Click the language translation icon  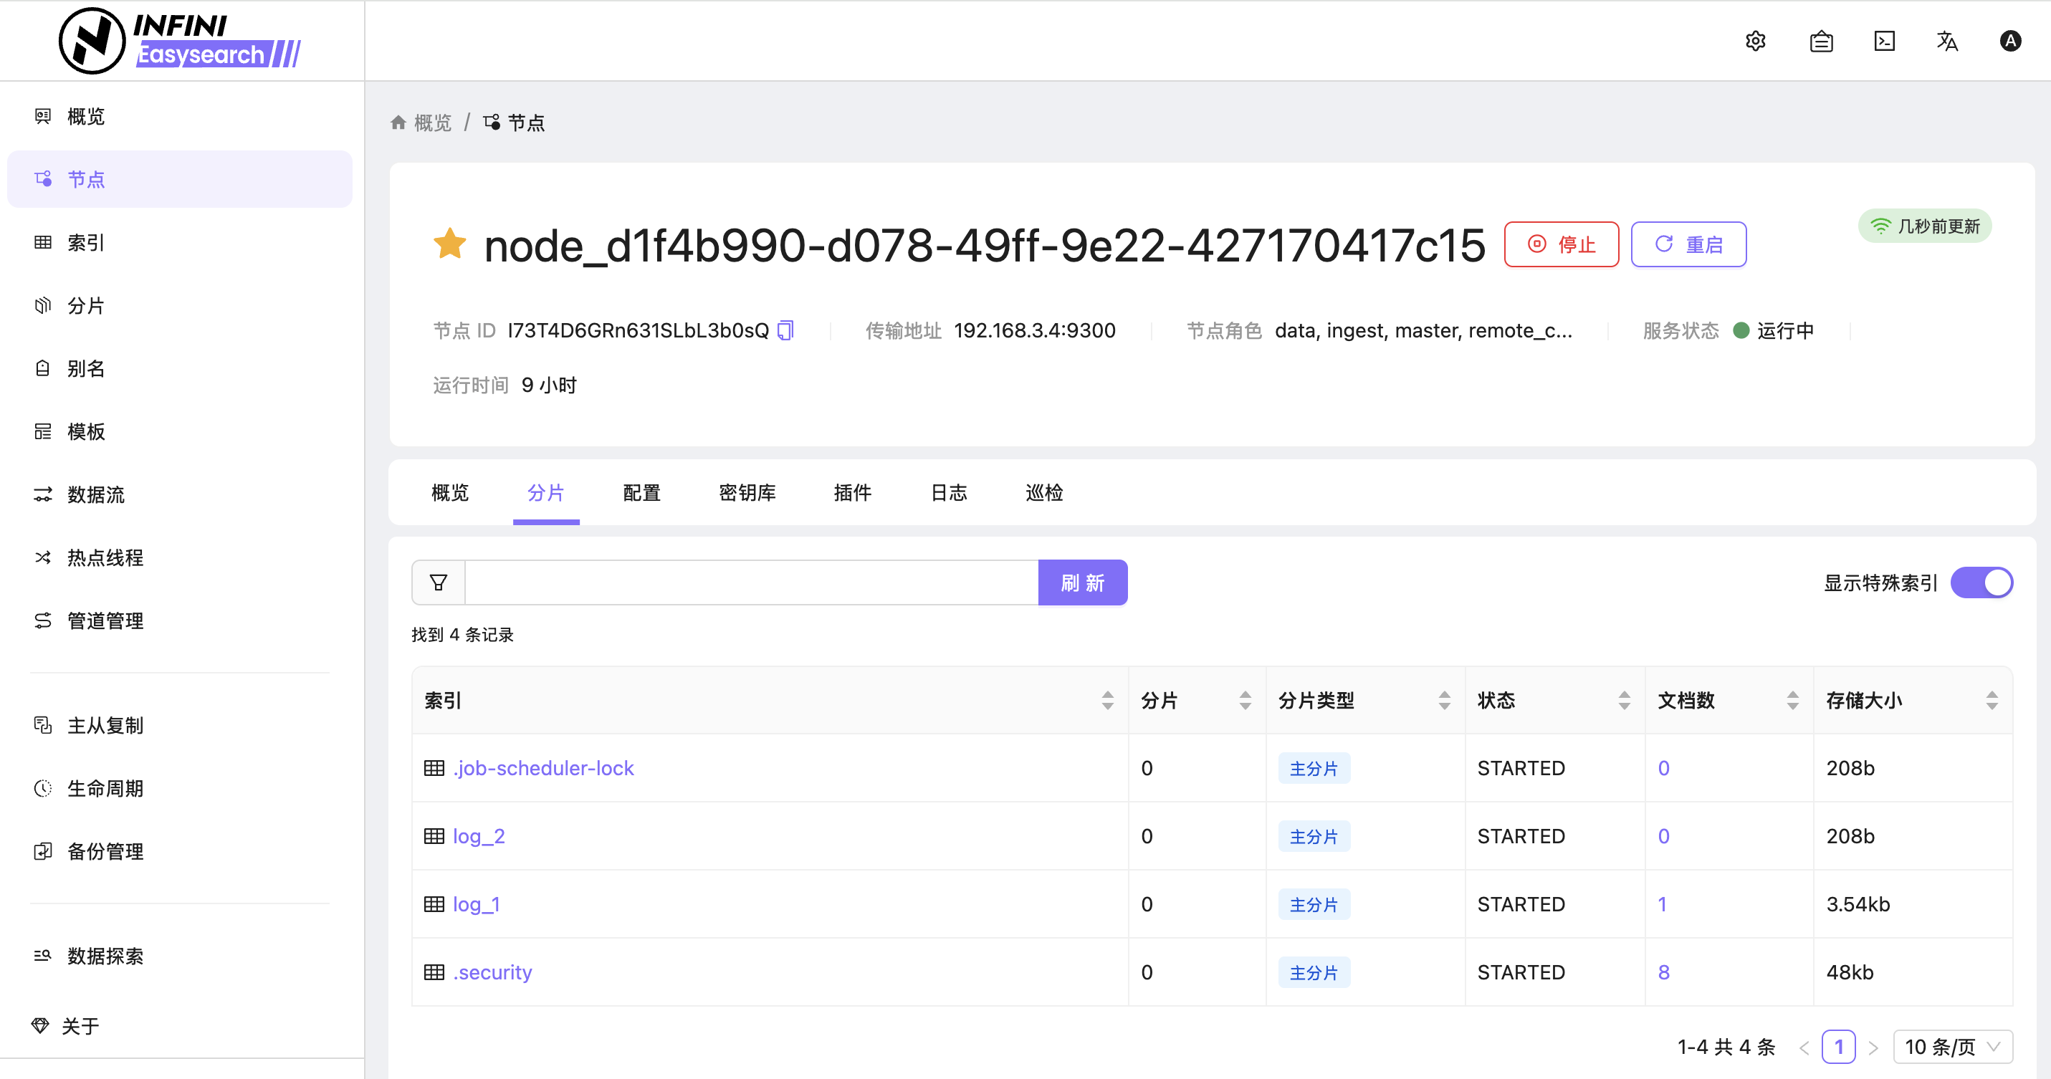pos(1948,41)
